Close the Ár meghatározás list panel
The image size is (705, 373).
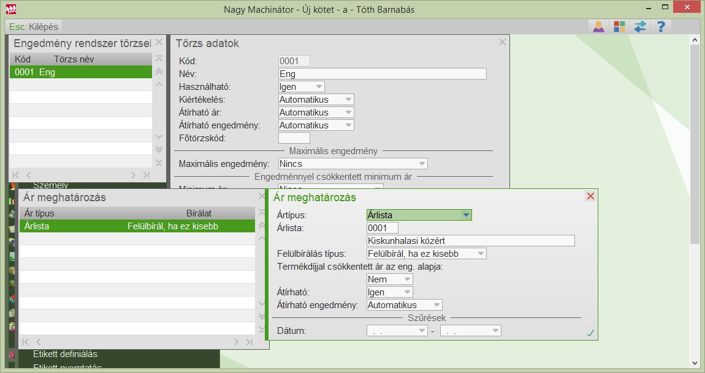pos(262,196)
